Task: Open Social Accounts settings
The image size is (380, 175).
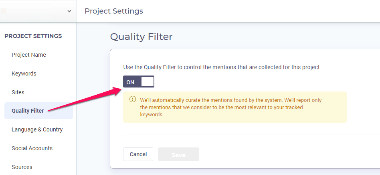Action: (x=32, y=148)
